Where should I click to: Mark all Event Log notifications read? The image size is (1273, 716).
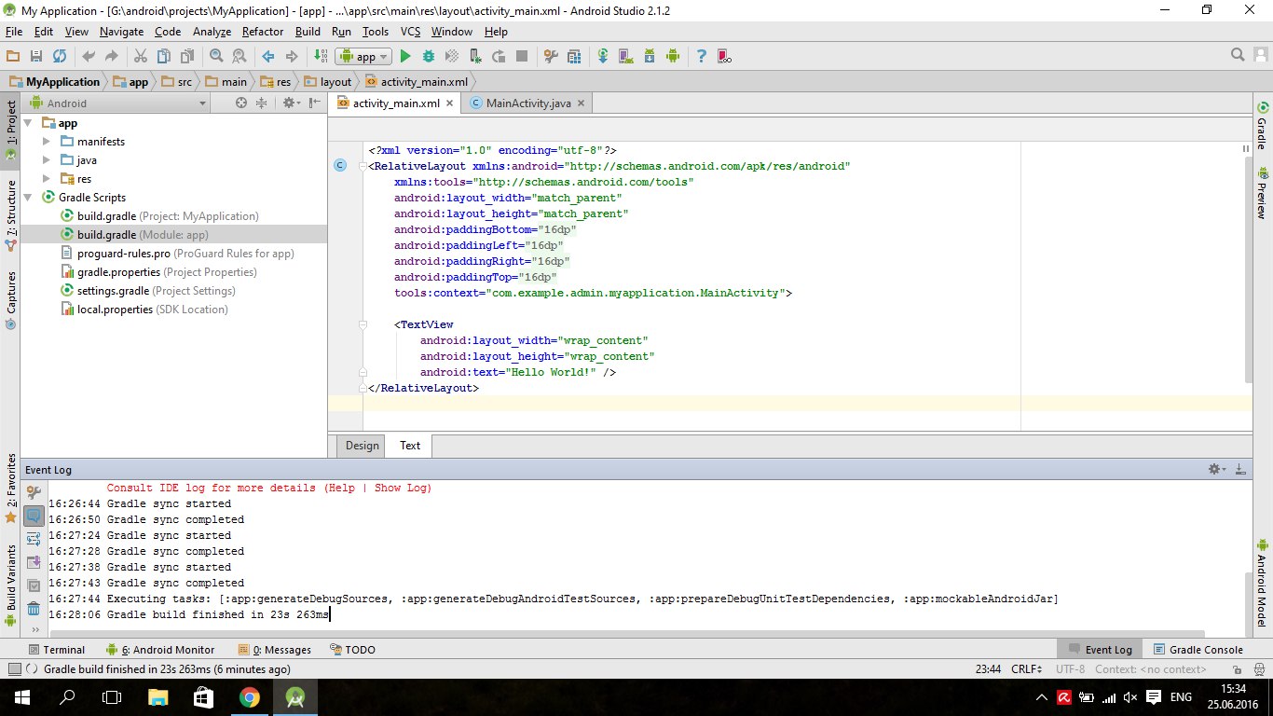click(x=34, y=585)
